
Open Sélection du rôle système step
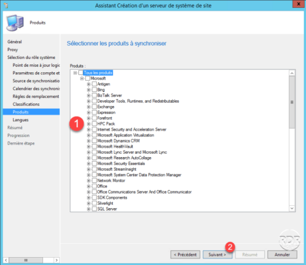[31, 58]
